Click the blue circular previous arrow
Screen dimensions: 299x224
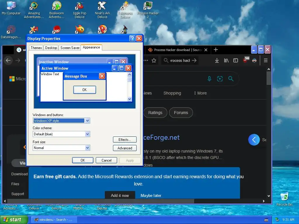point(254,140)
